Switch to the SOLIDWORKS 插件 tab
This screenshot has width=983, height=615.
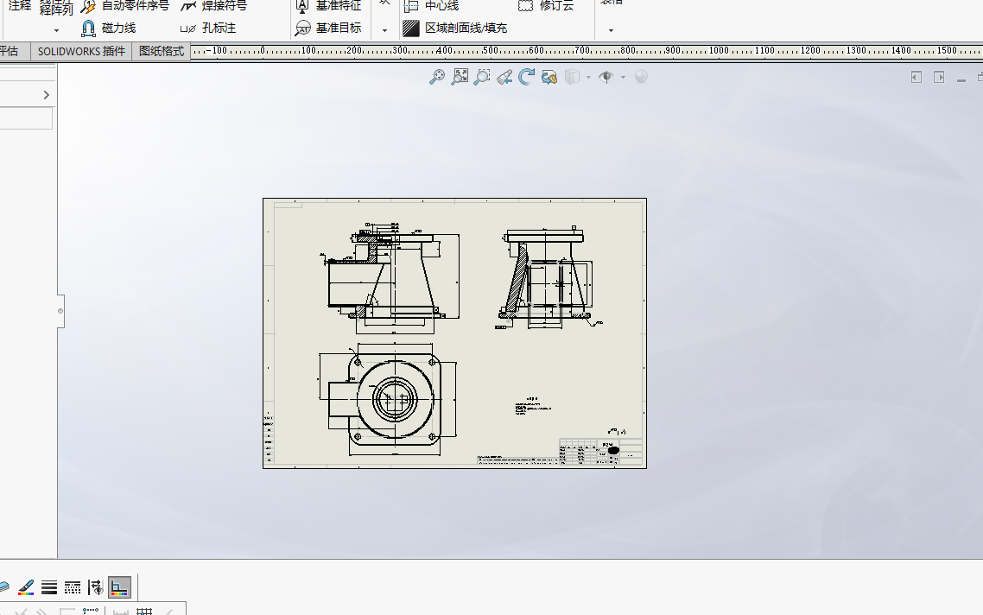tap(81, 52)
